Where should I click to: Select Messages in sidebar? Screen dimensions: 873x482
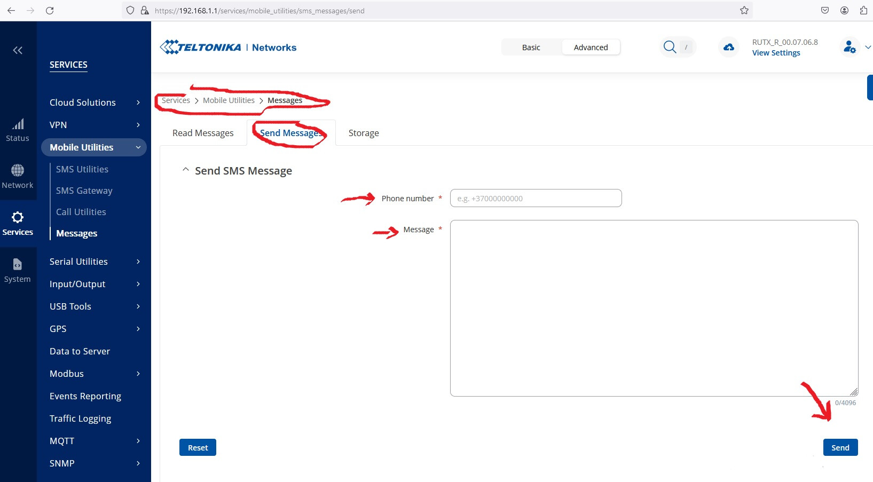(77, 233)
